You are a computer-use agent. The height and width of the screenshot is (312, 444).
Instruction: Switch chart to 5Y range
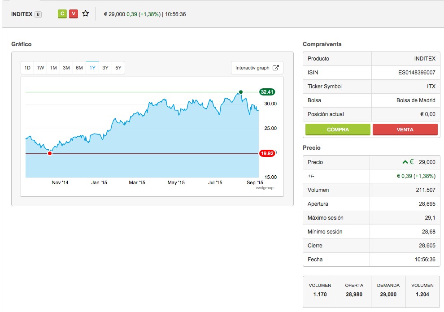118,68
